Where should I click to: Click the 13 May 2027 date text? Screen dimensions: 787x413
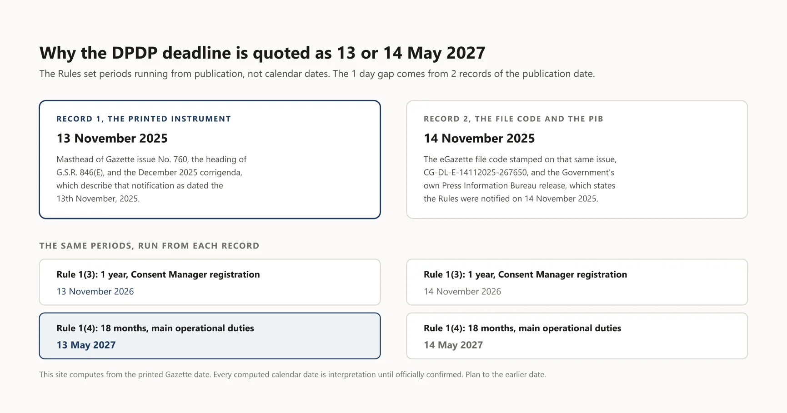point(86,345)
